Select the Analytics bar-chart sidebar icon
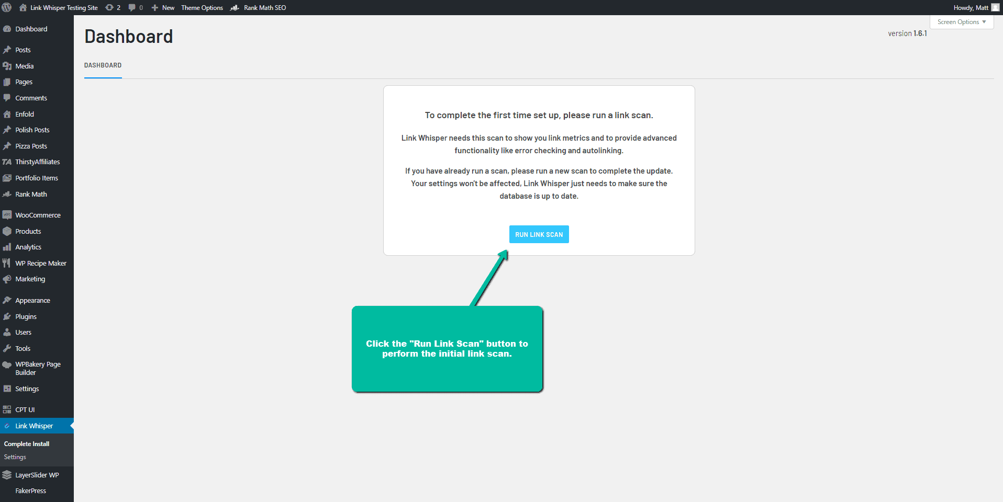The width and height of the screenshot is (1003, 502). click(x=7, y=247)
